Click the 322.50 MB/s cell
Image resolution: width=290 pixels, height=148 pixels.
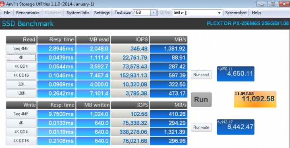[x=168, y=84]
